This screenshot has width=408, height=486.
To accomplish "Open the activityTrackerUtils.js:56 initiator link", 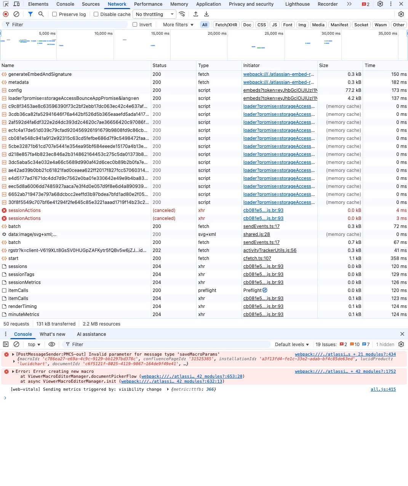I will [x=270, y=250].
